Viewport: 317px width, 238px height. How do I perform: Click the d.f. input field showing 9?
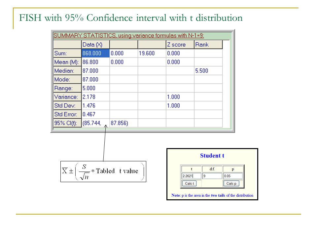(x=212, y=176)
